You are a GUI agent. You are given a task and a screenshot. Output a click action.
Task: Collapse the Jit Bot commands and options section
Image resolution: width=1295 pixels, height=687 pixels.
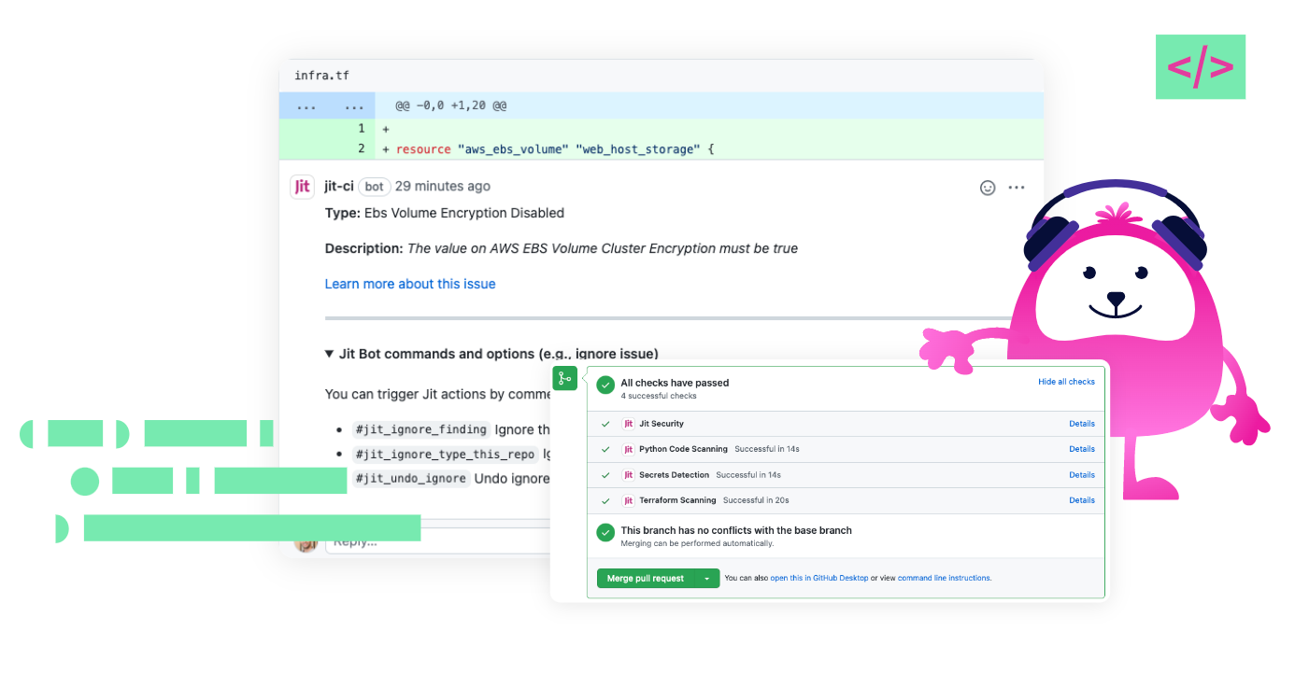point(329,354)
